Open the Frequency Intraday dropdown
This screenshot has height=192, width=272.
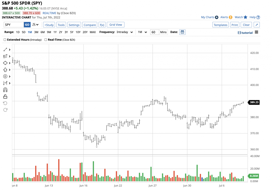pyautogui.click(x=125, y=32)
